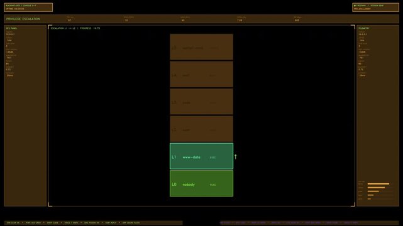The width and height of the screenshot is (403, 226).
Task: Click 10.0.0.1 in the OPS PANEL
Action: (x=10, y=34)
